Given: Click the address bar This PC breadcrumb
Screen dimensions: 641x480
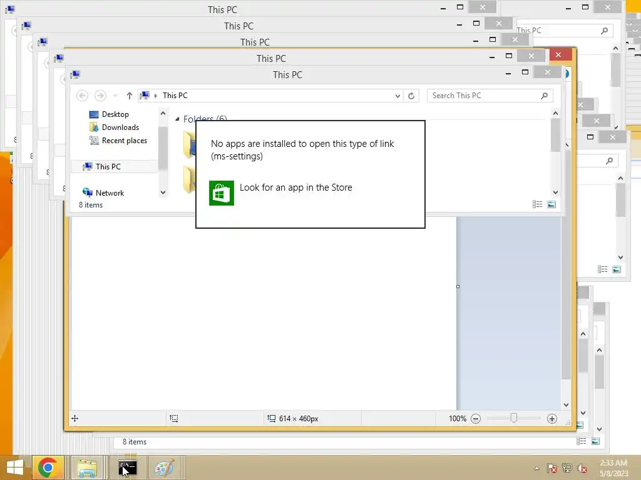Looking at the screenshot, I should click(x=175, y=96).
